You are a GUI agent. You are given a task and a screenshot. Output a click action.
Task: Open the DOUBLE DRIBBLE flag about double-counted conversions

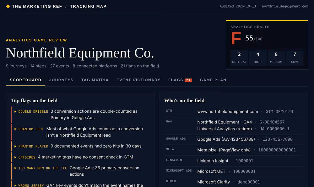(x=81, y=115)
